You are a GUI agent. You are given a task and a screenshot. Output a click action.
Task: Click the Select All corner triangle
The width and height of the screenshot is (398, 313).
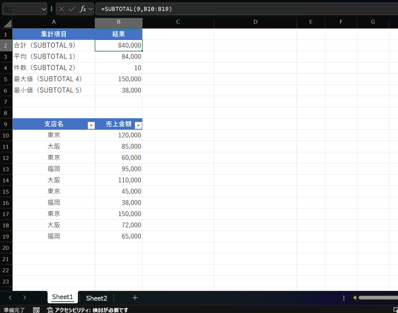[x=7, y=23]
